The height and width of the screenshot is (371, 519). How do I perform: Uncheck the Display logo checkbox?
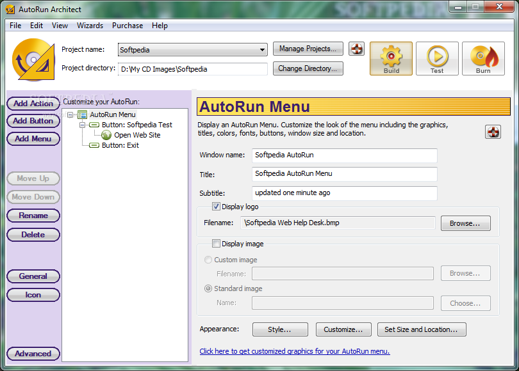[216, 207]
